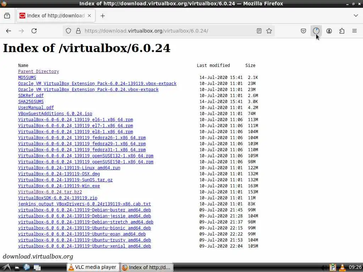Download the openSUSE132 rpm package
Image resolution: width=363 pixels, height=272 pixels.
tap(86, 156)
